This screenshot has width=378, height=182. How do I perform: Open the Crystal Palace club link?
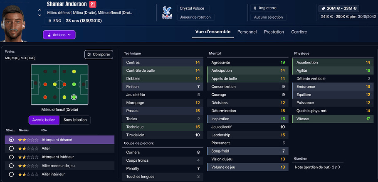pyautogui.click(x=193, y=8)
